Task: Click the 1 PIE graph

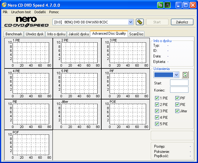Action: pyautogui.click(x=29, y=53)
